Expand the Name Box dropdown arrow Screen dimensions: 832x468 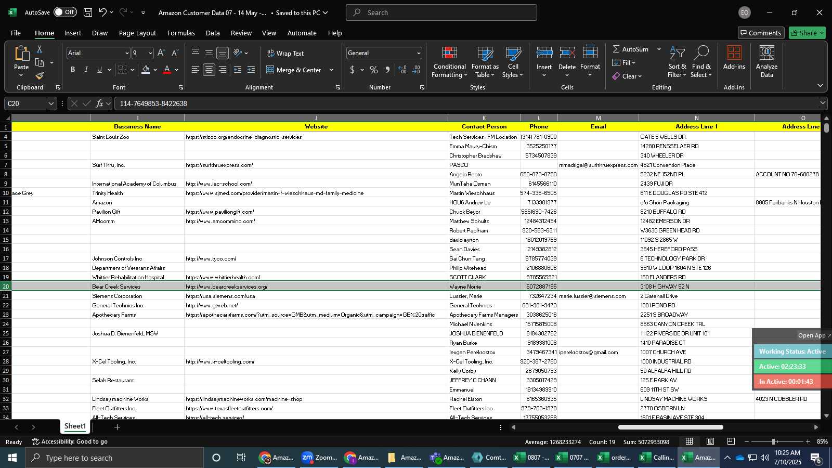point(50,103)
